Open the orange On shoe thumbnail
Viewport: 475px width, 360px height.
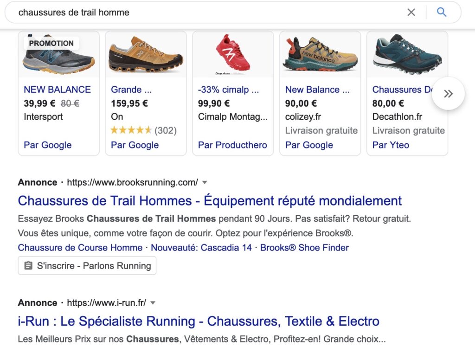[x=146, y=55]
